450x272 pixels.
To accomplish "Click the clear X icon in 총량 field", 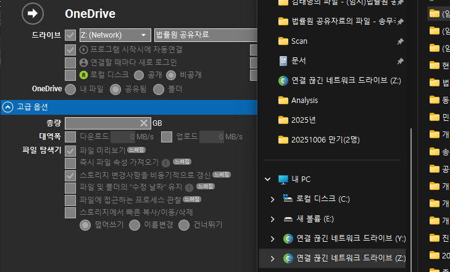I will pyautogui.click(x=144, y=123).
